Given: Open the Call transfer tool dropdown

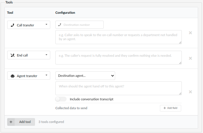Looking at the screenshot, I should (x=29, y=25).
